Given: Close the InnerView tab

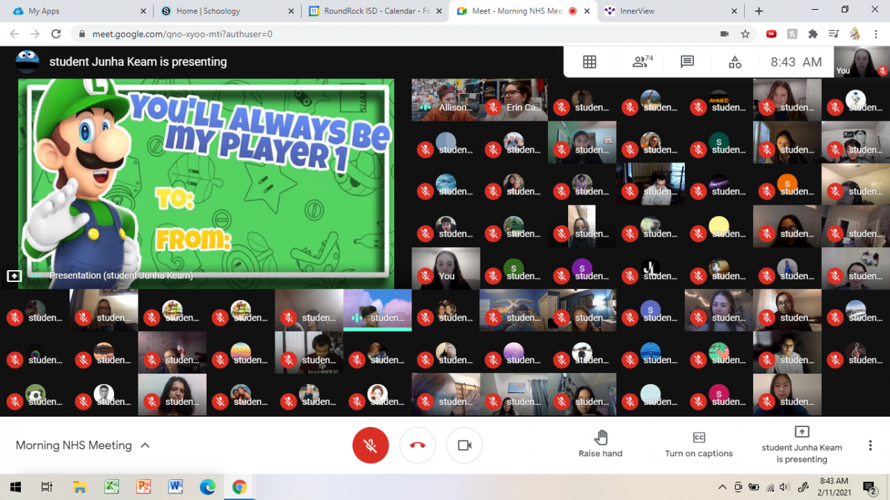Looking at the screenshot, I should click(734, 11).
